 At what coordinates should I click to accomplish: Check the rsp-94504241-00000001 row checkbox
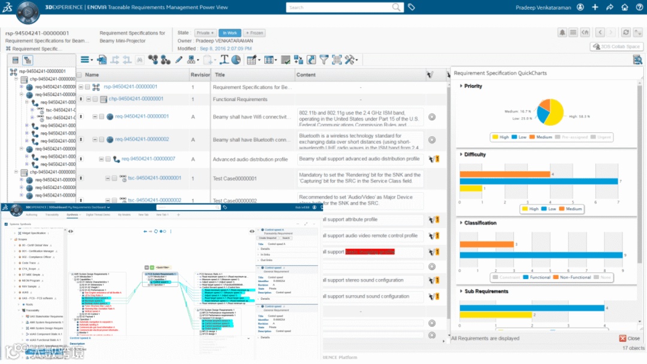(87, 87)
